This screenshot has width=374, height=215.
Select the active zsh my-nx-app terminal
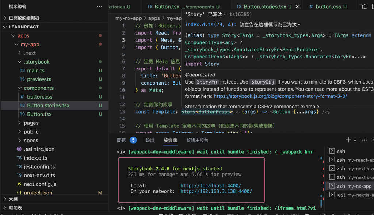point(350,186)
